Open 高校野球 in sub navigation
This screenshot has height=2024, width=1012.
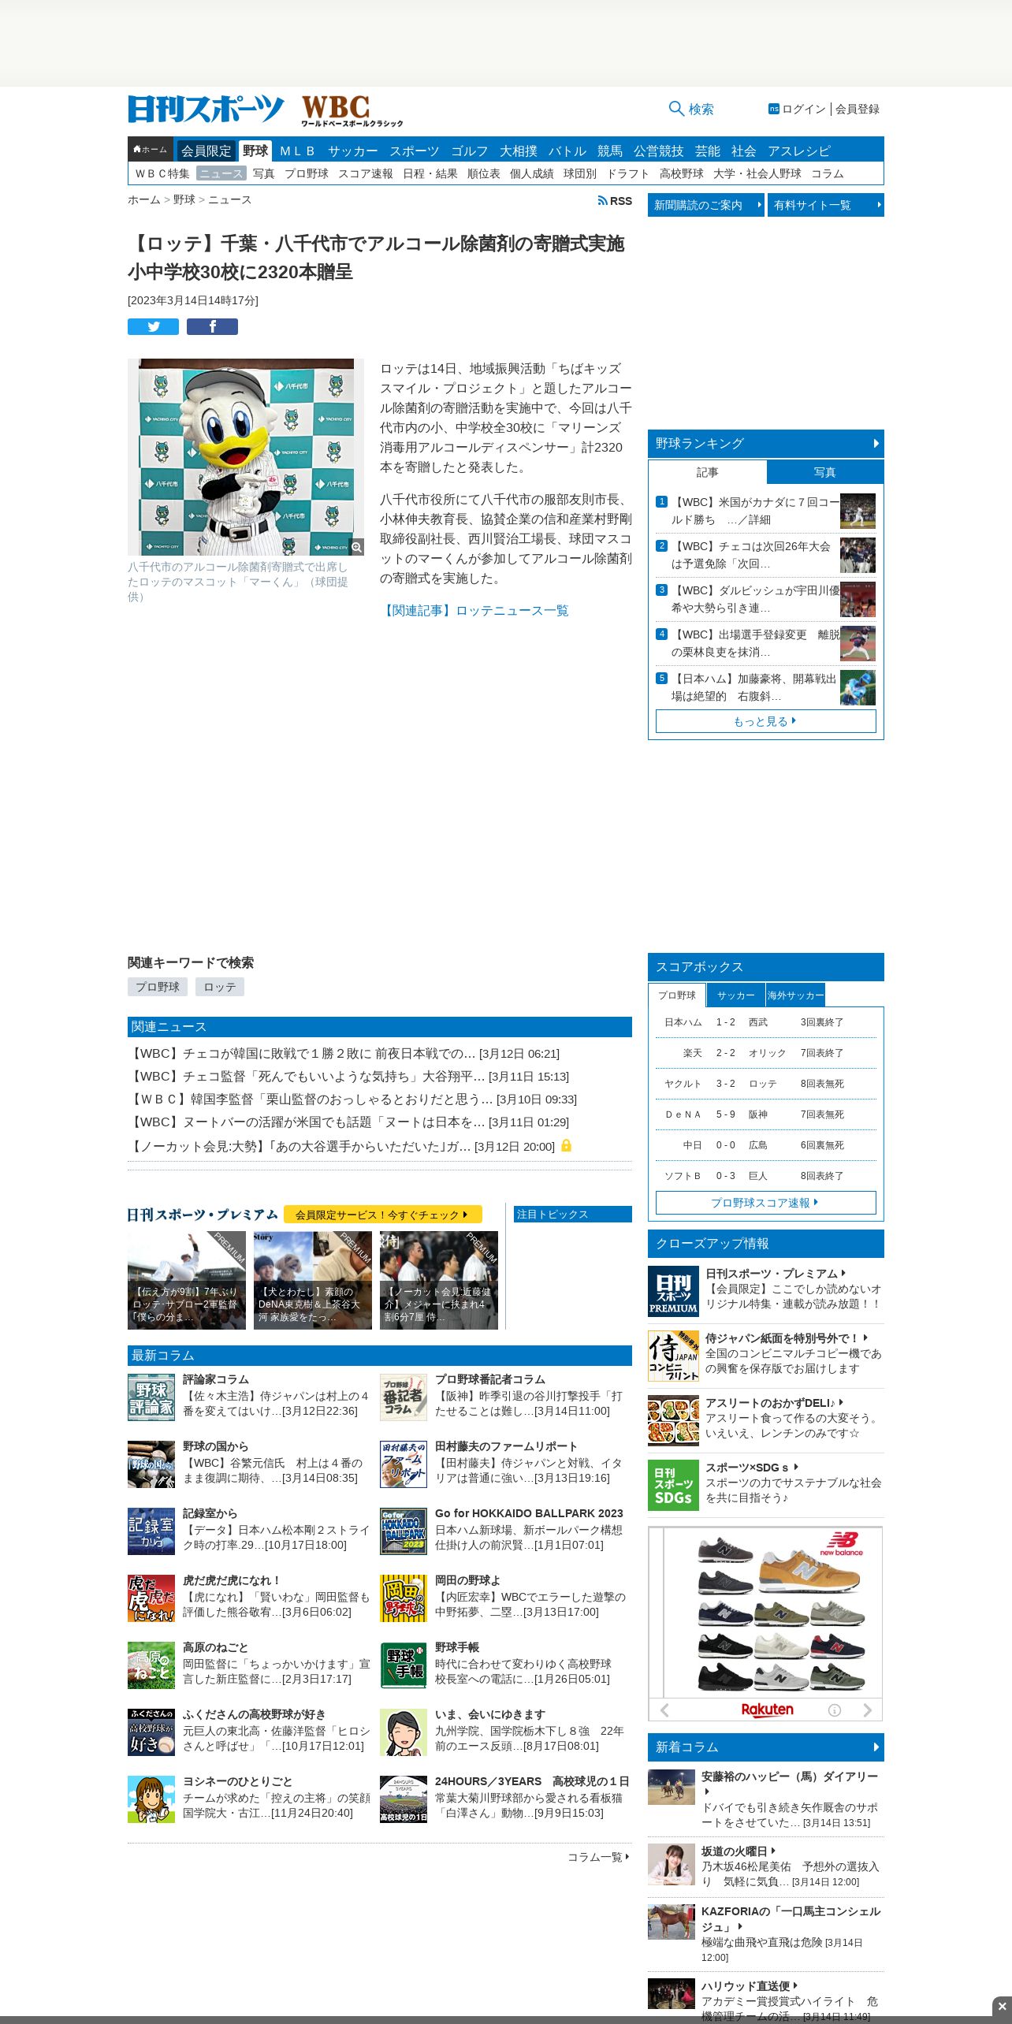point(682,173)
